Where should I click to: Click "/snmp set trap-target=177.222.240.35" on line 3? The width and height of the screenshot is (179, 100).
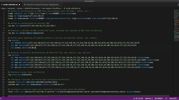click(x=25, y=16)
